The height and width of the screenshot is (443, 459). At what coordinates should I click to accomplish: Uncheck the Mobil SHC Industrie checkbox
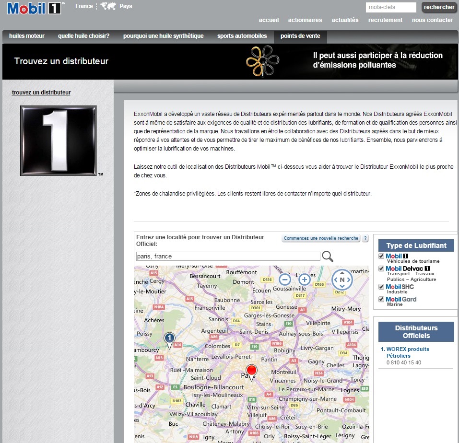coord(381,287)
